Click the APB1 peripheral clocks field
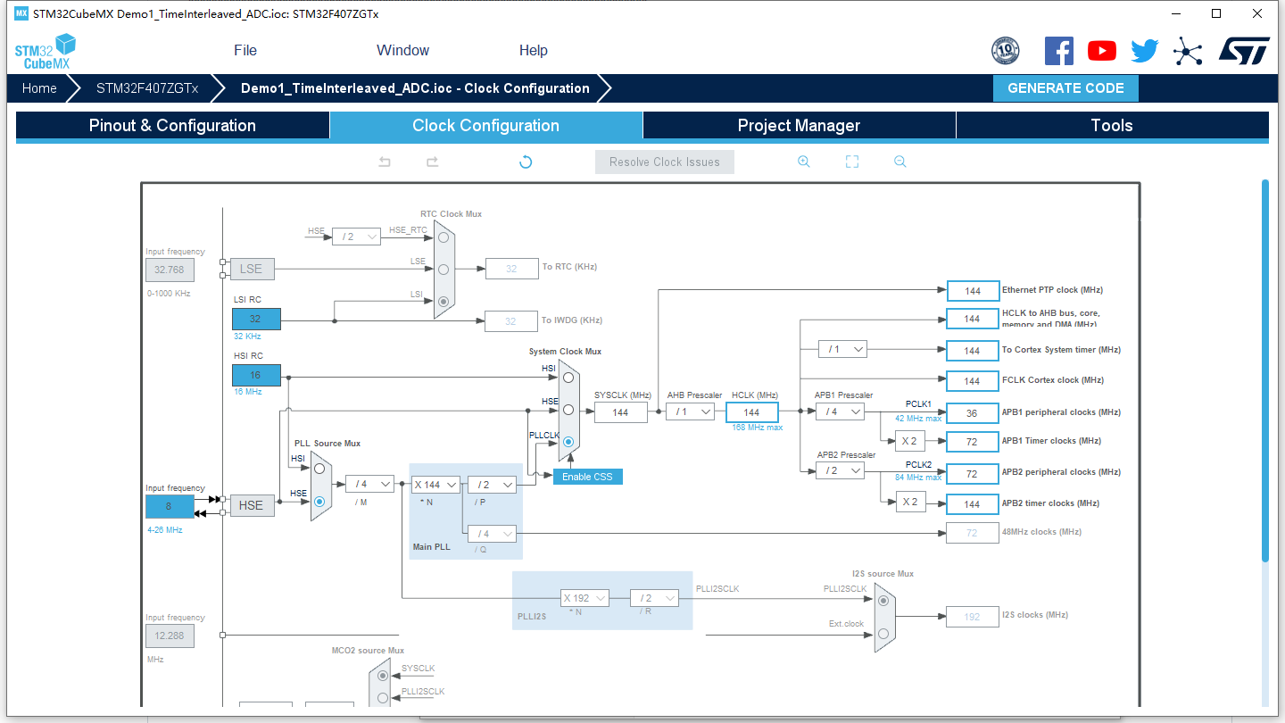 pyautogui.click(x=973, y=413)
